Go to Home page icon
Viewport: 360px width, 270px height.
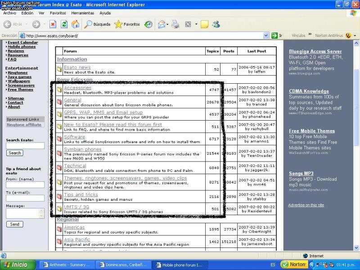coord(75,24)
